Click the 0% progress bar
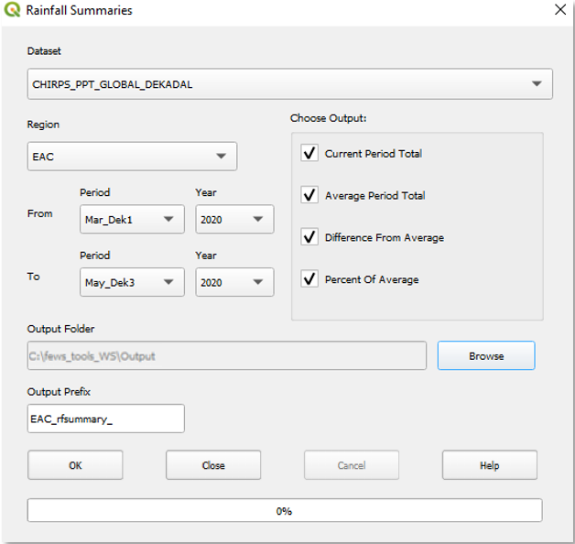 (x=284, y=510)
